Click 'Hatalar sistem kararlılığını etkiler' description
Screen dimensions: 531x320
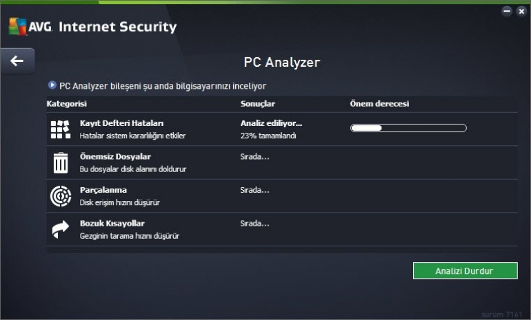[x=132, y=136]
